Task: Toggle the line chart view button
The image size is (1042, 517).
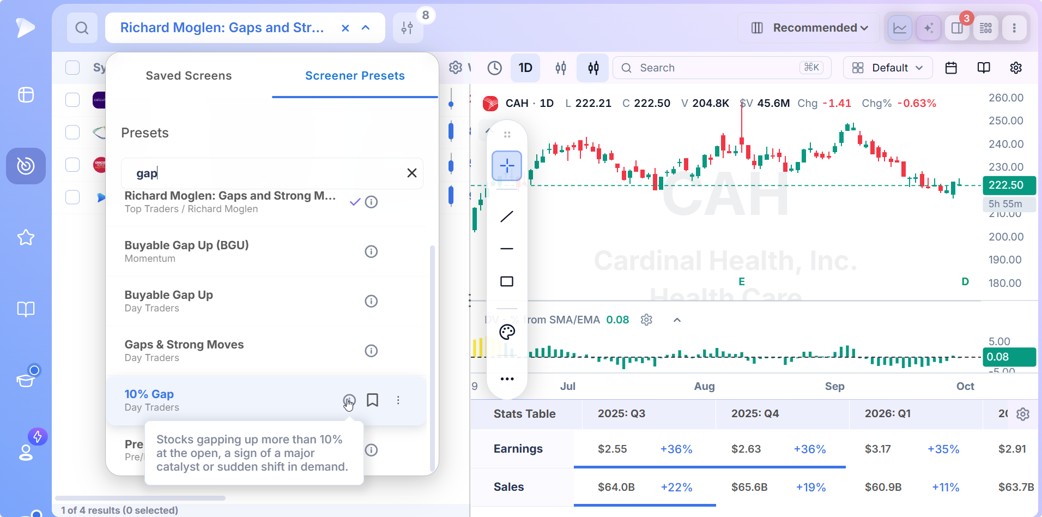Action: tap(900, 28)
